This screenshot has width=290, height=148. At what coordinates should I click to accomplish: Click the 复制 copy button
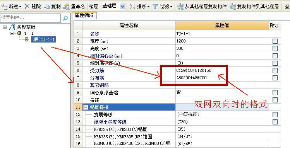click(52, 7)
